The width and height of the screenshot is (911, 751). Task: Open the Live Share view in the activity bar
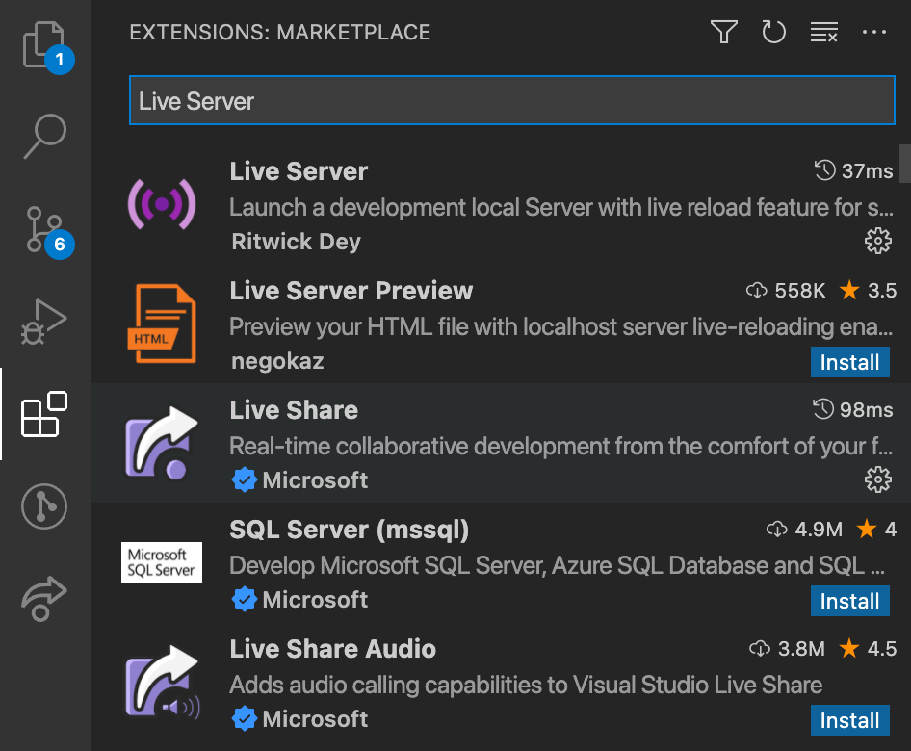tap(43, 597)
